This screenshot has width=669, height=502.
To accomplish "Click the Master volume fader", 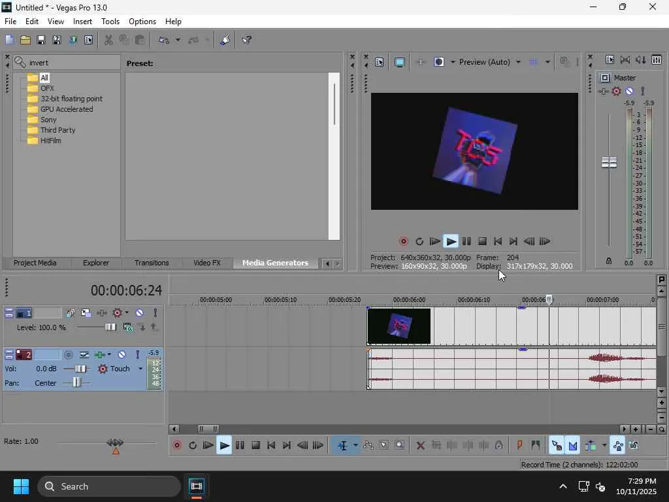I will click(609, 162).
